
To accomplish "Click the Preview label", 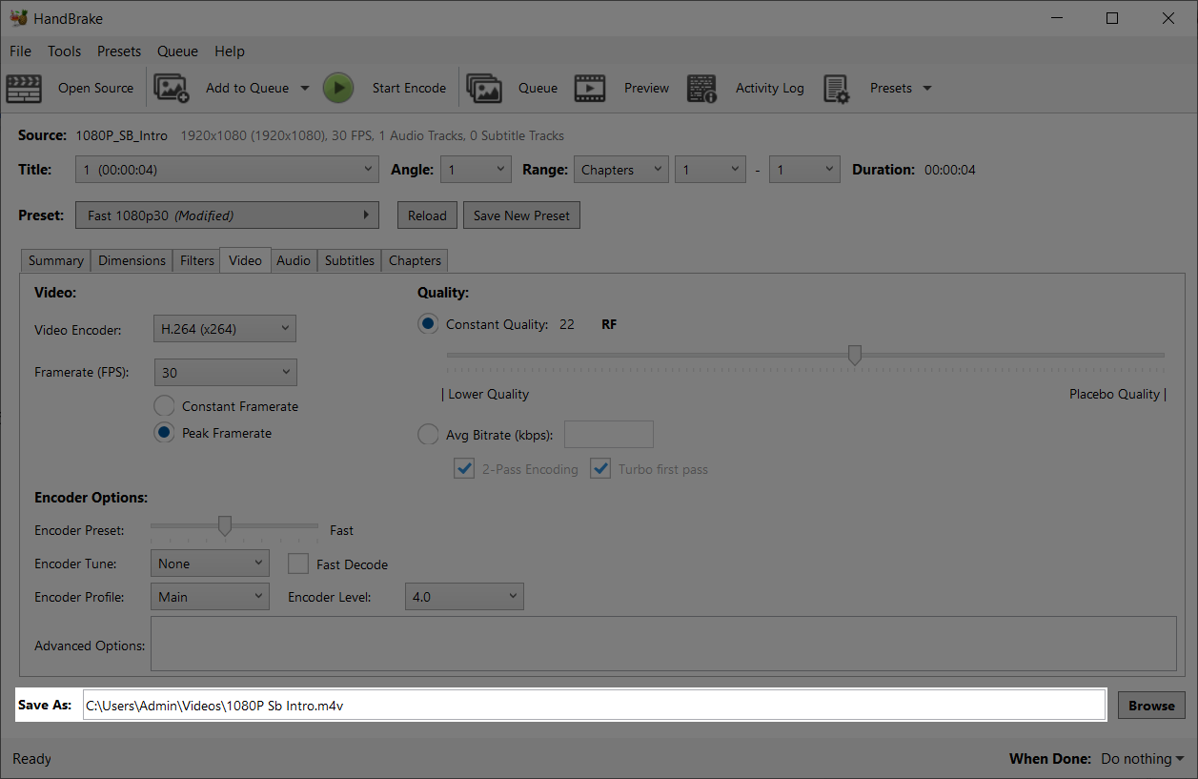I will click(x=646, y=88).
